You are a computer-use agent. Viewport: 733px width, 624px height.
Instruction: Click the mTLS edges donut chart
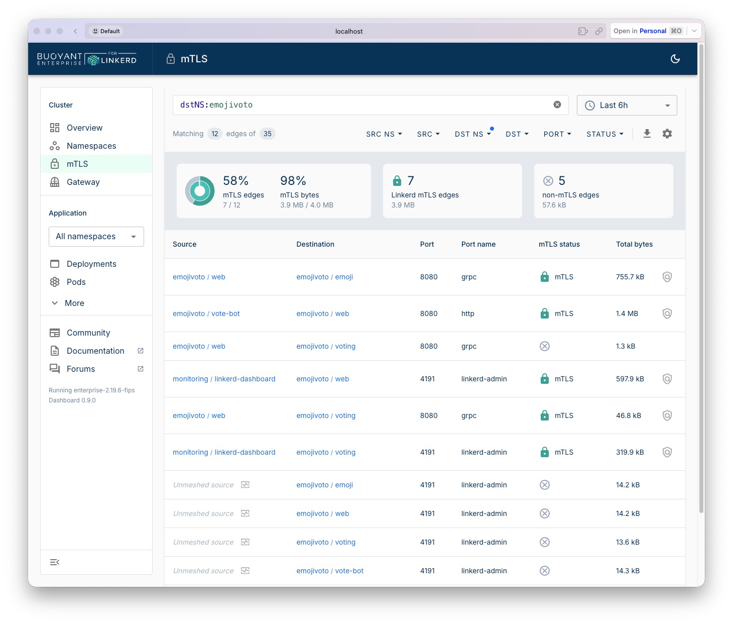[200, 191]
